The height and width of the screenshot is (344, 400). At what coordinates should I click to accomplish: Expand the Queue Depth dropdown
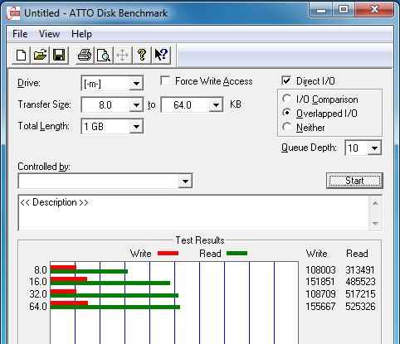click(374, 148)
